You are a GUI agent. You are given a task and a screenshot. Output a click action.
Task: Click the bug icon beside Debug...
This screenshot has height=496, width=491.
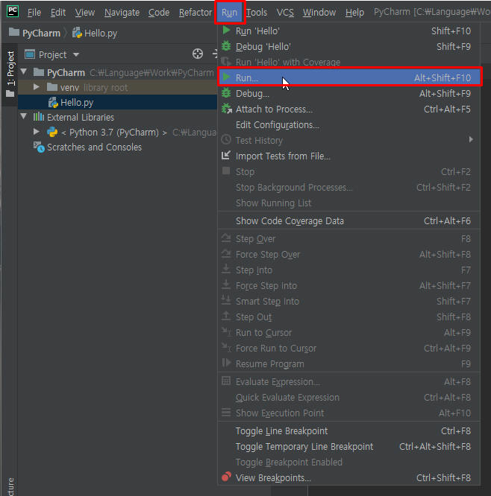[x=226, y=93]
